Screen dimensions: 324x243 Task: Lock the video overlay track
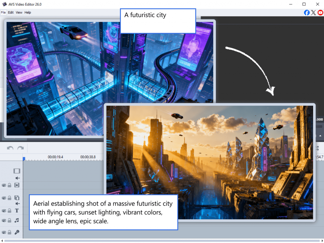tap(9, 198)
